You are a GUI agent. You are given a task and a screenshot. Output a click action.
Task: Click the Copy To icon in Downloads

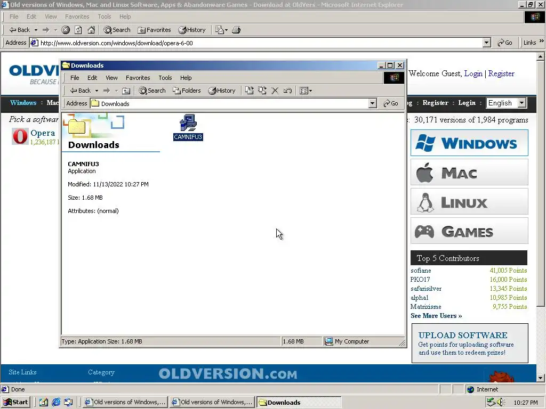coord(262,91)
